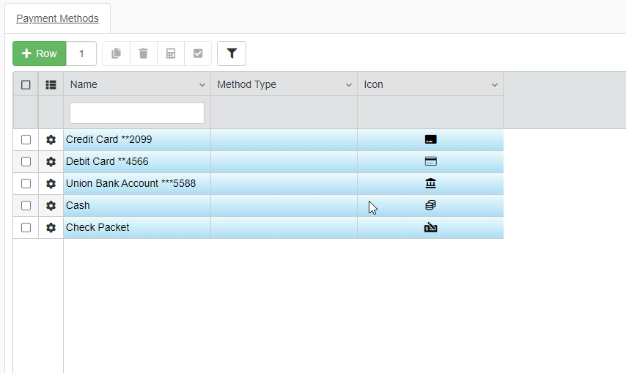This screenshot has width=626, height=373.
Task: Click the row count field showing 1
Action: coord(82,53)
